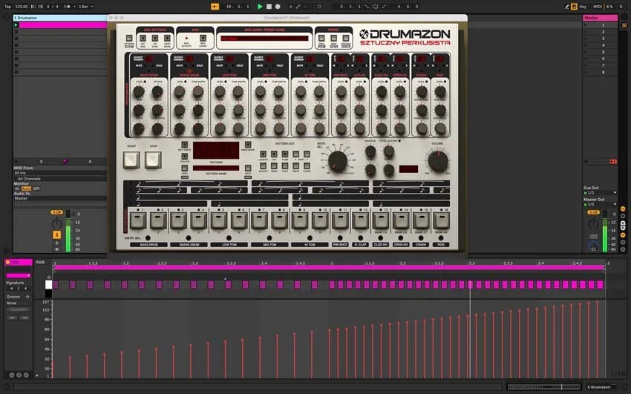Click the first MIDI note in the editor

click(x=56, y=285)
